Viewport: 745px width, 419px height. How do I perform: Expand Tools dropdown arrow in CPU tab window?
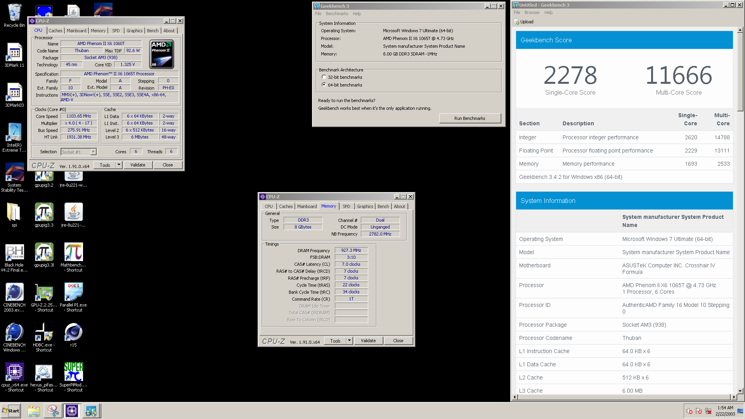coord(119,165)
